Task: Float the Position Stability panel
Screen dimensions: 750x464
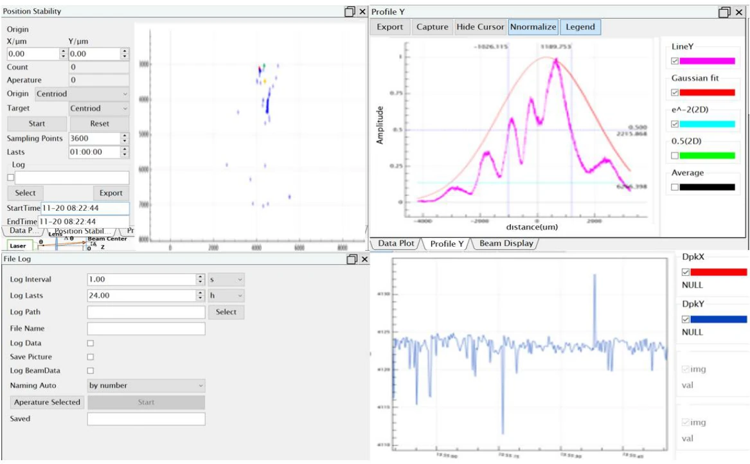Action: point(350,12)
